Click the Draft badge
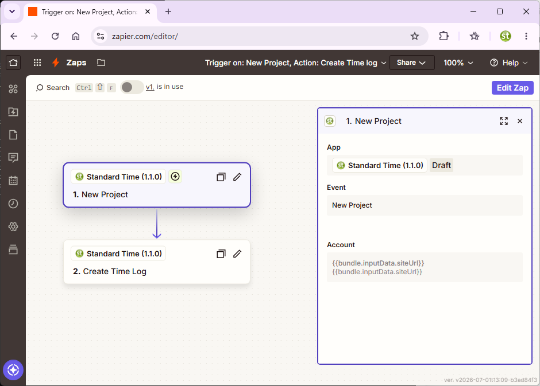 (441, 165)
